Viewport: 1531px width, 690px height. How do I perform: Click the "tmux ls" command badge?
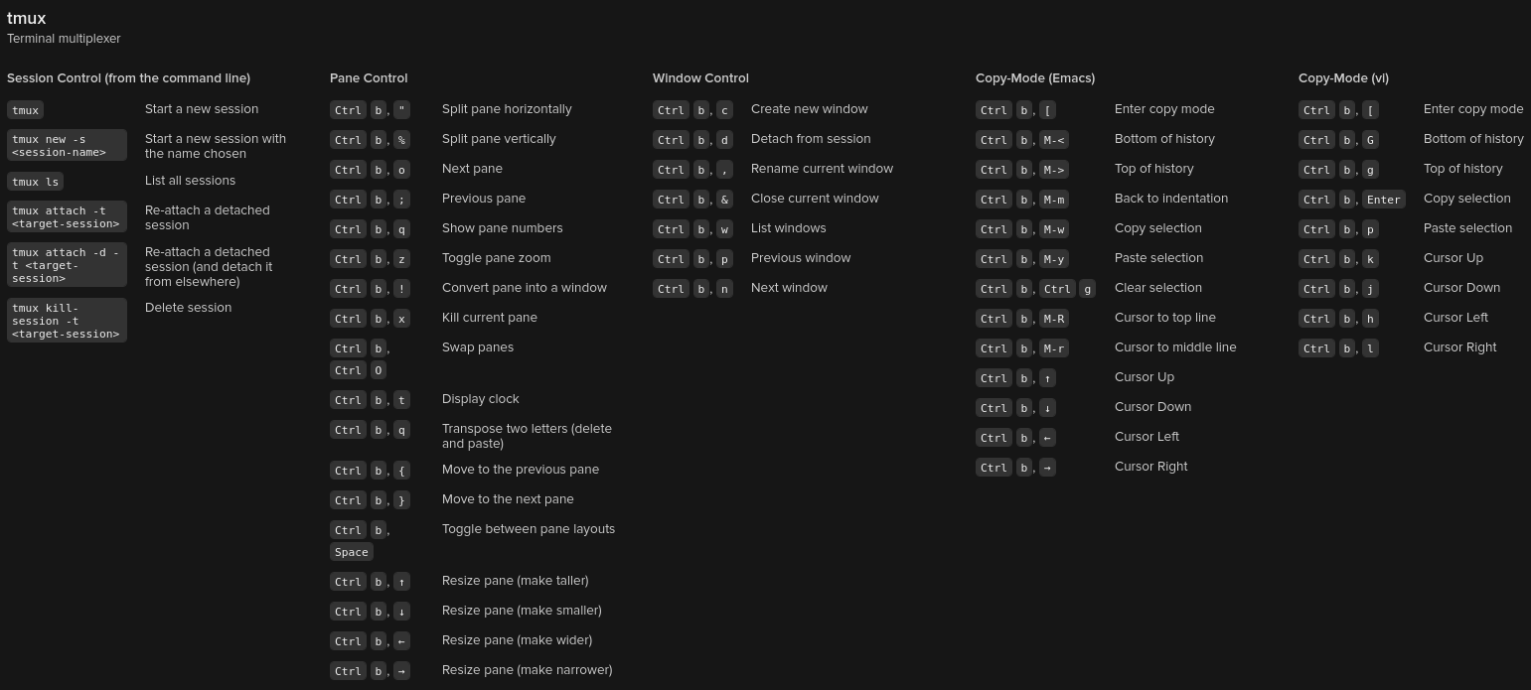point(35,182)
